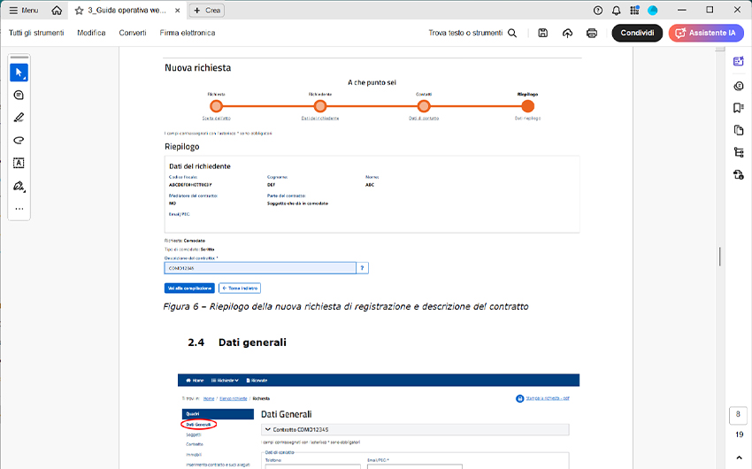The image size is (752, 469).
Task: Upload file to cloud
Action: [567, 33]
